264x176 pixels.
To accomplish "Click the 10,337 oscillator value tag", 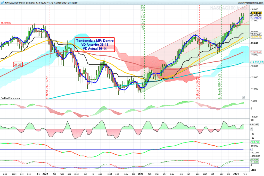I will pyautogui.click(x=254, y=124).
